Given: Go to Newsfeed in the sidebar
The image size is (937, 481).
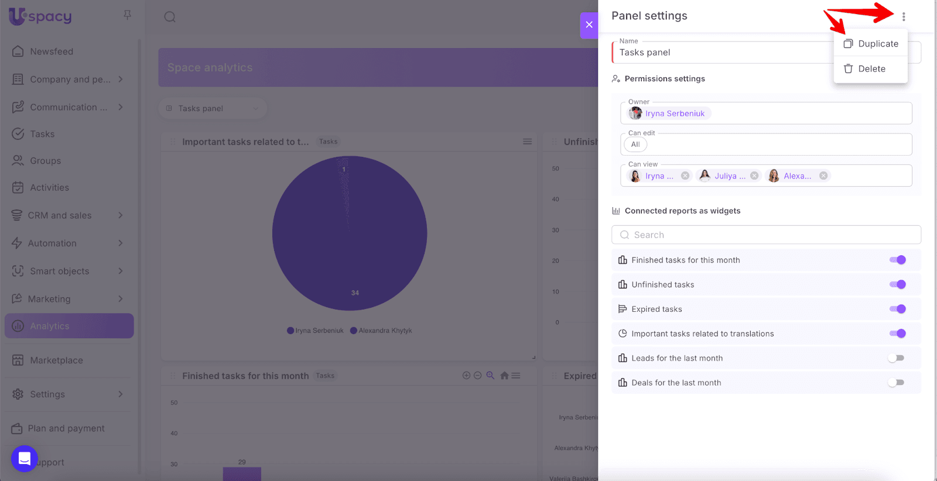Looking at the screenshot, I should click(x=52, y=51).
